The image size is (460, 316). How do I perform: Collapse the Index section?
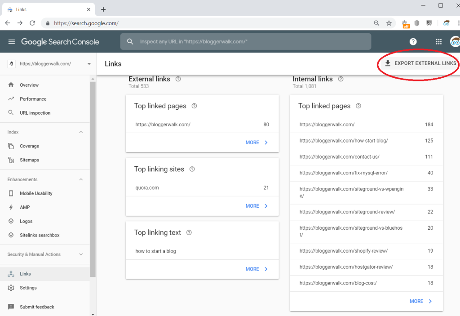81,132
